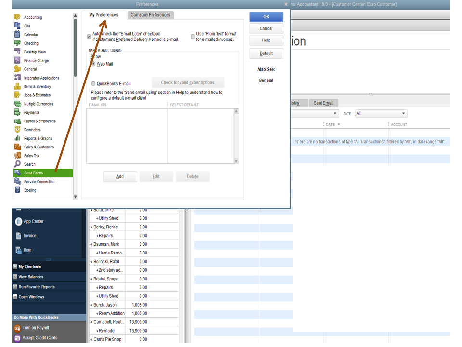Open General link under Also See
Image resolution: width=462 pixels, height=347 pixels.
coord(266,80)
